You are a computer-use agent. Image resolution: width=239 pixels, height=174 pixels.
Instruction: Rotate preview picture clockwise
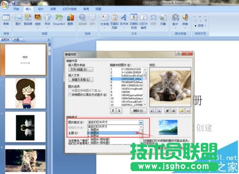pos(159,110)
